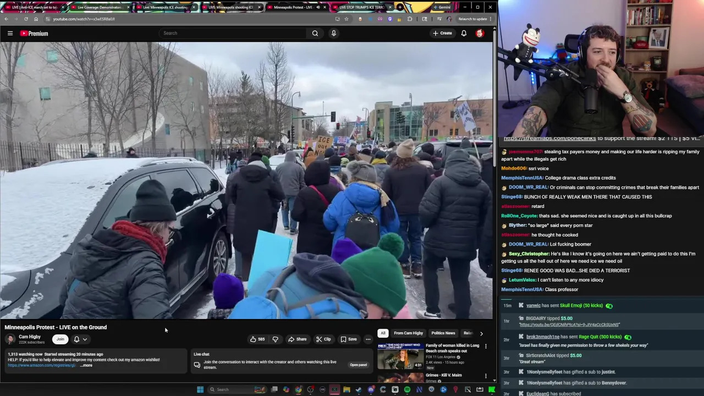Image resolution: width=704 pixels, height=396 pixels.
Task: Click Open panel for live chat
Action: [x=358, y=365]
